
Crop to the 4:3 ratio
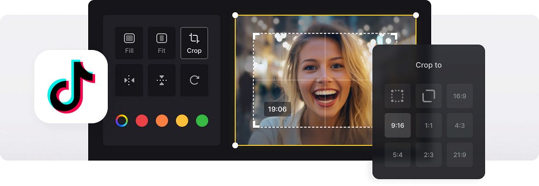pos(460,126)
